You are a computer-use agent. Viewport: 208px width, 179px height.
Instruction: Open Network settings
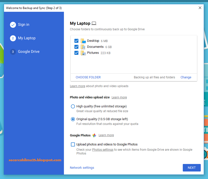(x=82, y=168)
